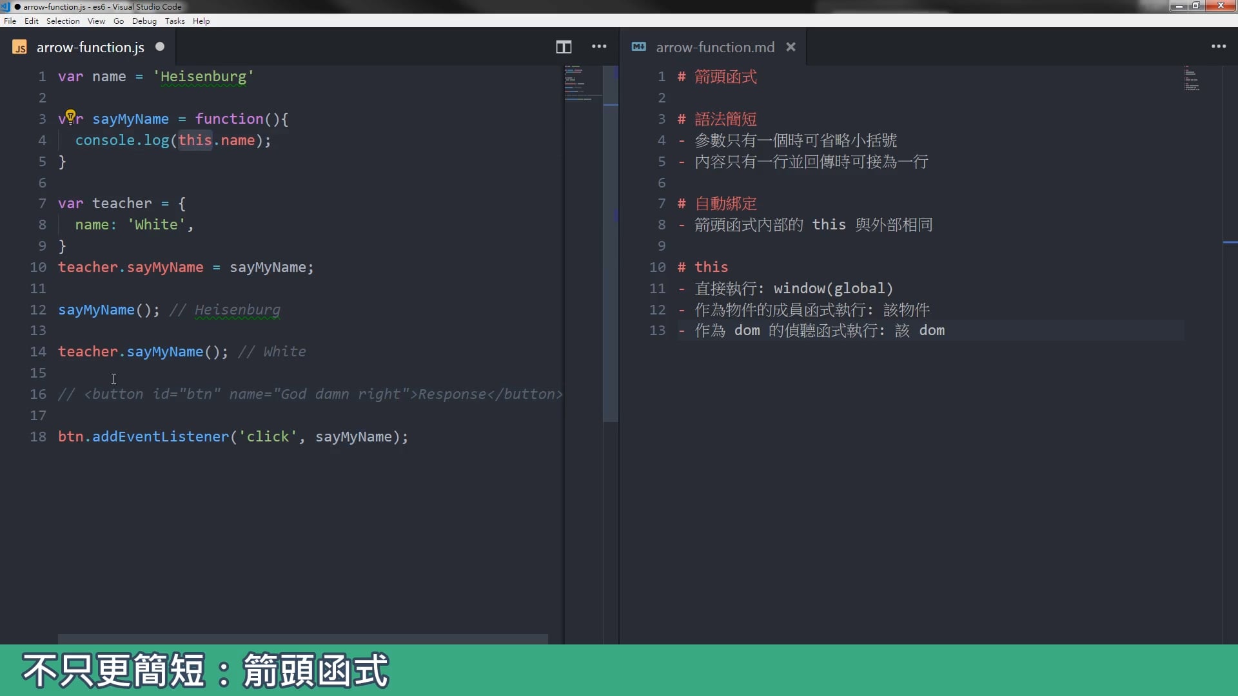Open the Debug menu
This screenshot has width=1238, height=696.
click(144, 21)
